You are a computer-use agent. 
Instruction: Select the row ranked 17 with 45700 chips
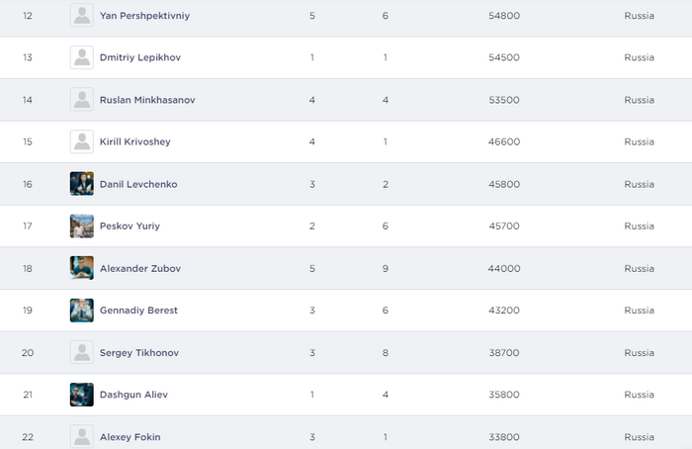coord(346,226)
